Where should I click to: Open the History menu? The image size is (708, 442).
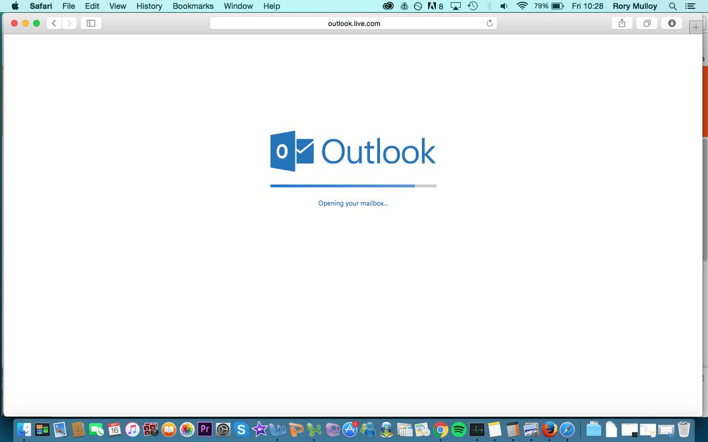[x=149, y=6]
